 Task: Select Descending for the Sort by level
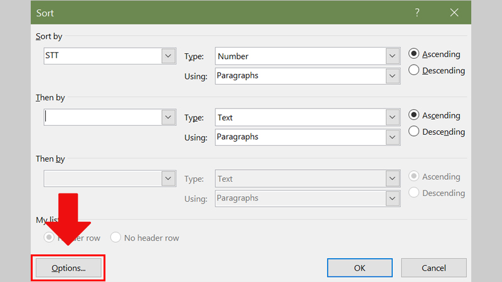[x=414, y=70]
